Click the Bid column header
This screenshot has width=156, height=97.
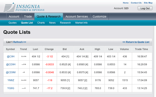click(x=65, y=49)
